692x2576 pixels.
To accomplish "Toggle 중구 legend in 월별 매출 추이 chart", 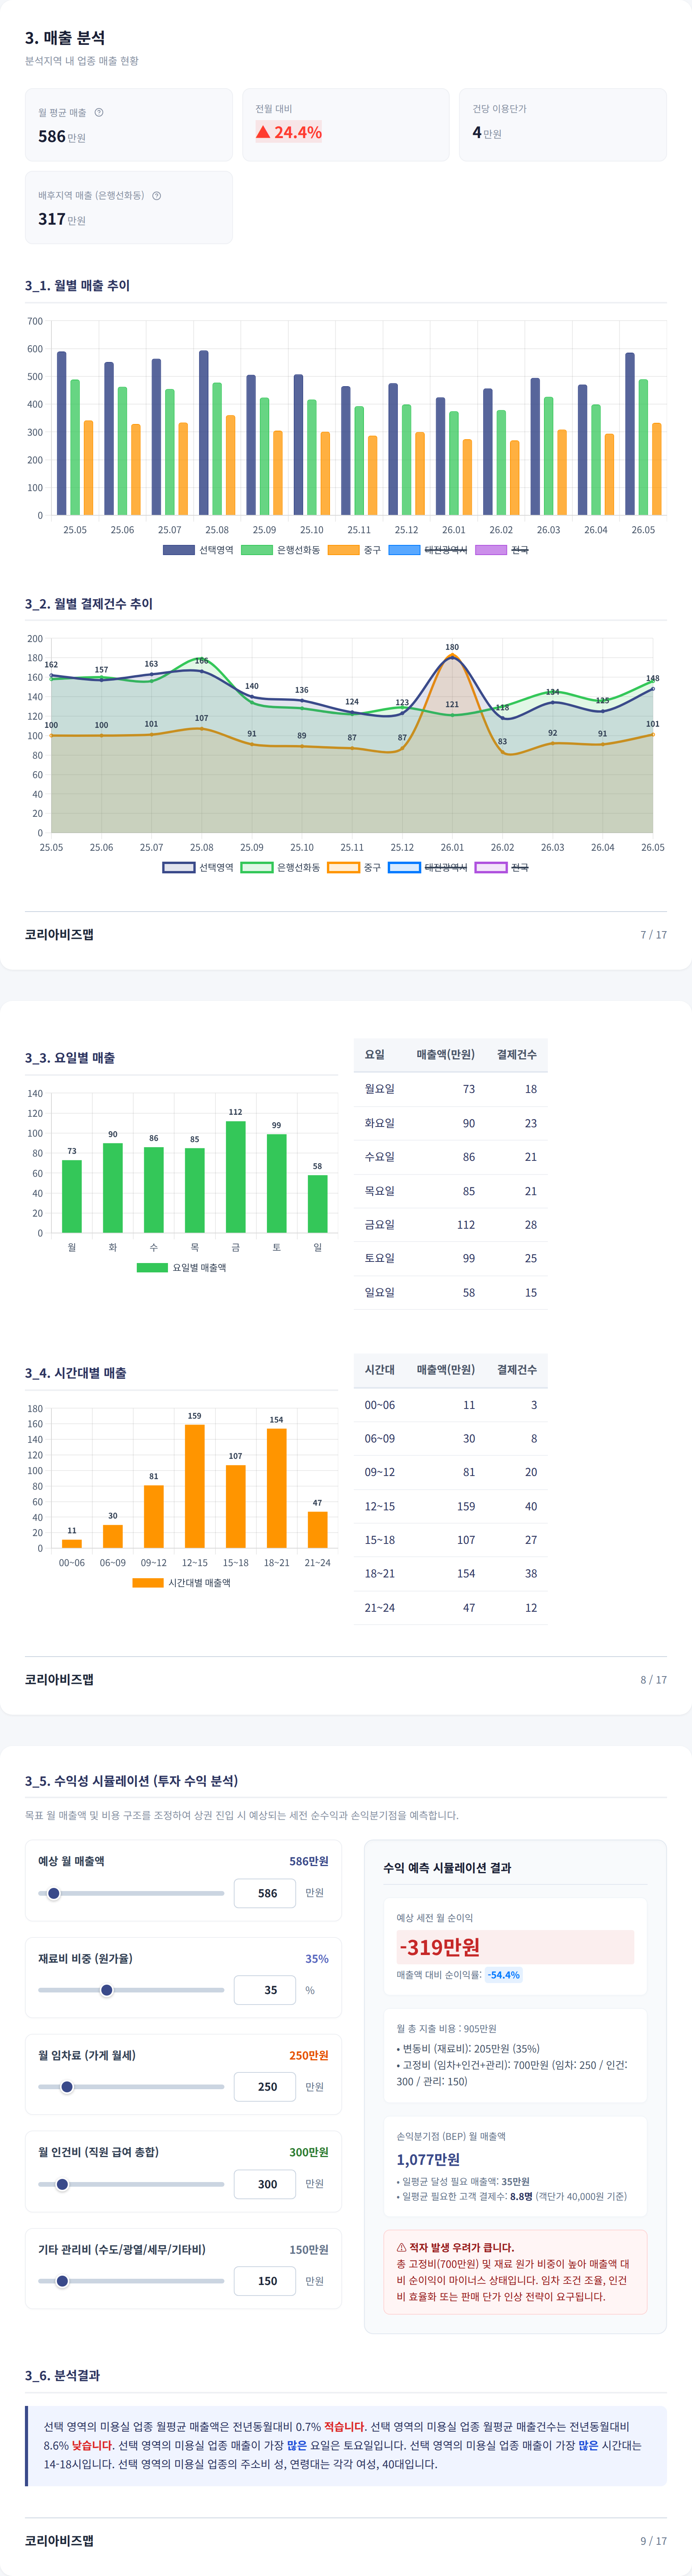I will [355, 550].
